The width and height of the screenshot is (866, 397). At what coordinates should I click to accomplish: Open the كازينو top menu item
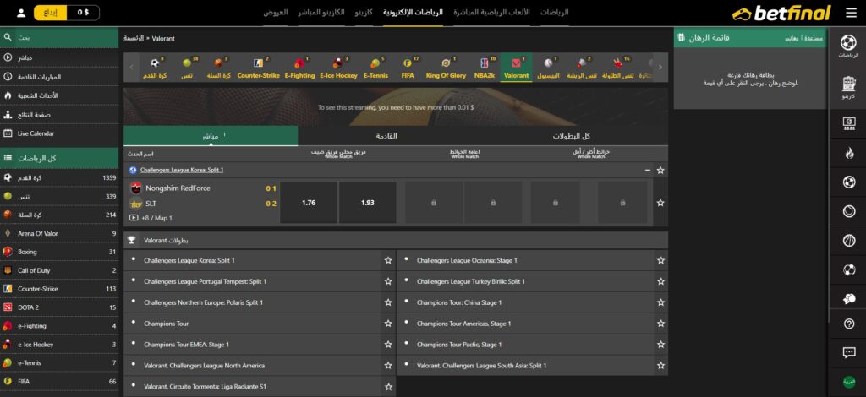(364, 12)
